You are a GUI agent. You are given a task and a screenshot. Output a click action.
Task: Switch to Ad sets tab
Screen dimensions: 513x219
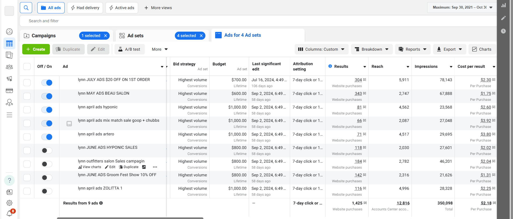pos(162,36)
